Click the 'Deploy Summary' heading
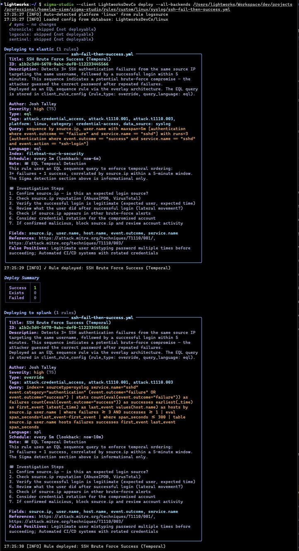 click(22, 278)
